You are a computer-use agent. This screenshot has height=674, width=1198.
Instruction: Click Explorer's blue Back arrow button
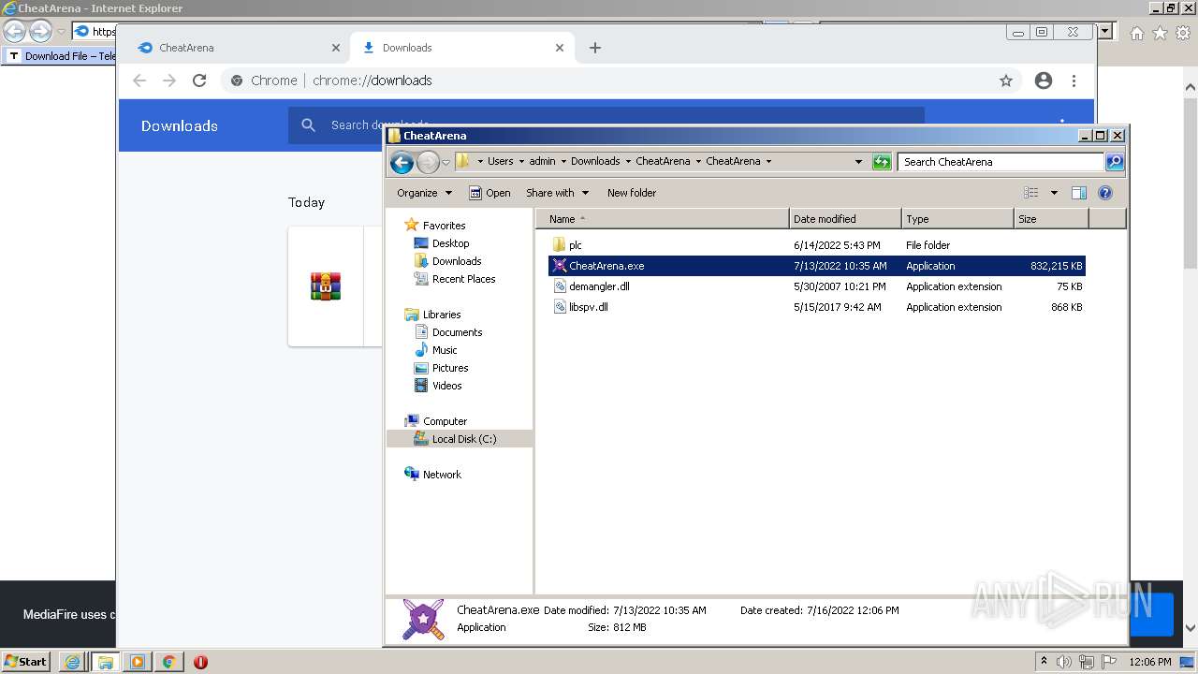tap(402, 162)
